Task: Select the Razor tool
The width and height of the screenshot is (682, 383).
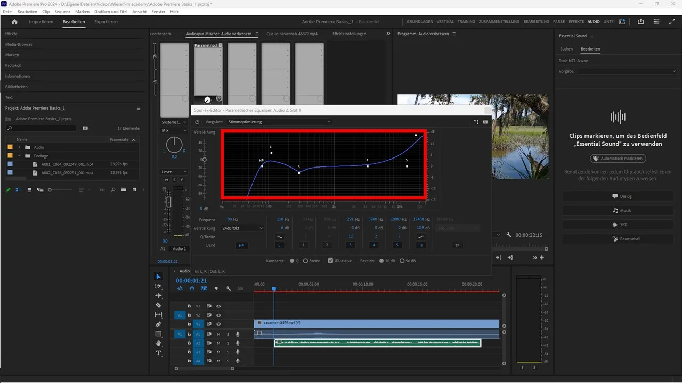Action: [x=158, y=305]
